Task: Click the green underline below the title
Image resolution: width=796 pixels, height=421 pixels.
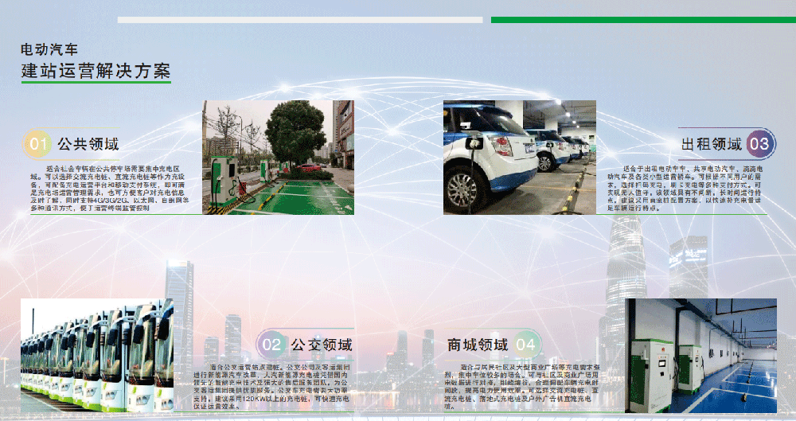Action: click(96, 82)
